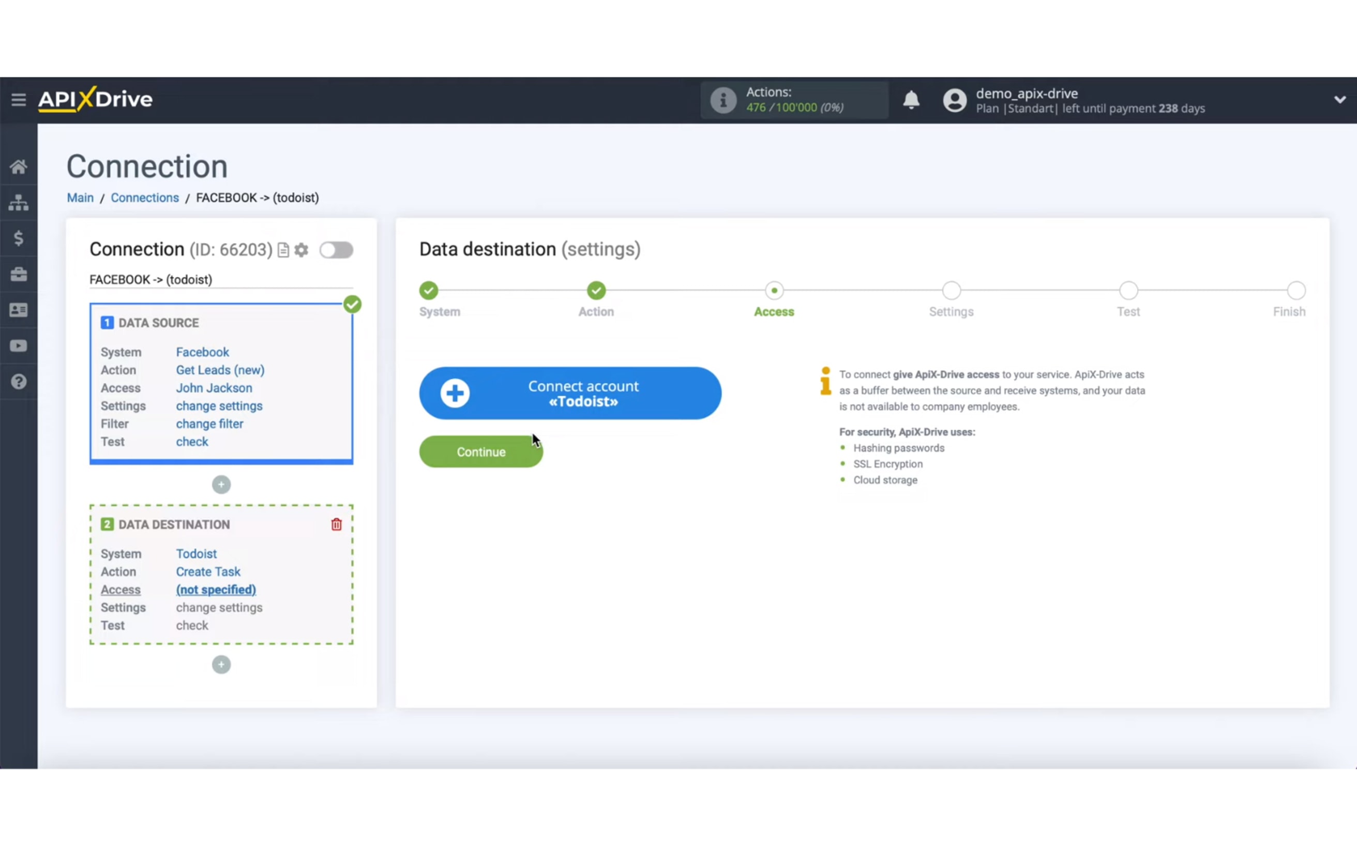The image size is (1357, 848).
Task: Click the notifications bell icon
Action: 911,100
